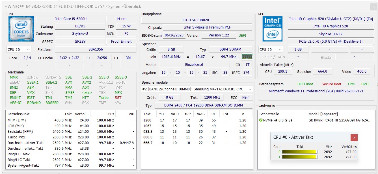The image size is (378, 174).
Task: Click the SST feature flag
Action: [x=118, y=98]
